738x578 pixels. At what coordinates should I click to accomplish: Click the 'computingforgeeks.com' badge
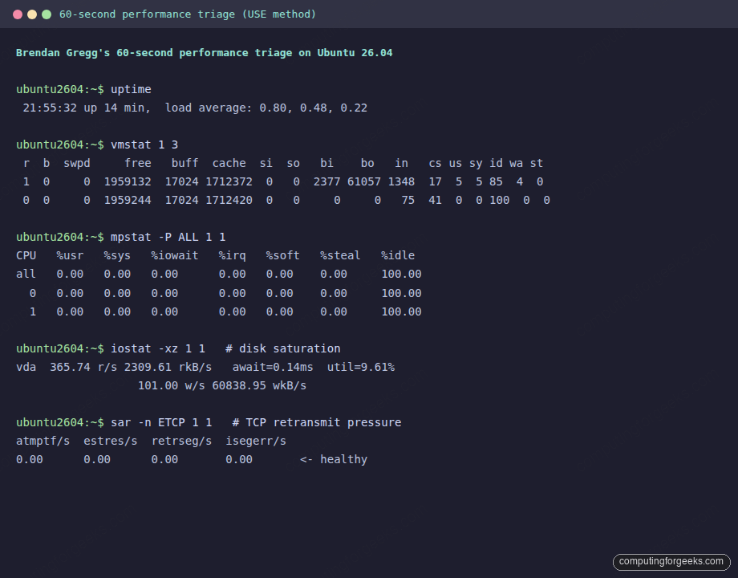pyautogui.click(x=671, y=561)
